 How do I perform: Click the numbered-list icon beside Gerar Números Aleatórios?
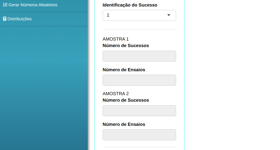(x=5, y=5)
